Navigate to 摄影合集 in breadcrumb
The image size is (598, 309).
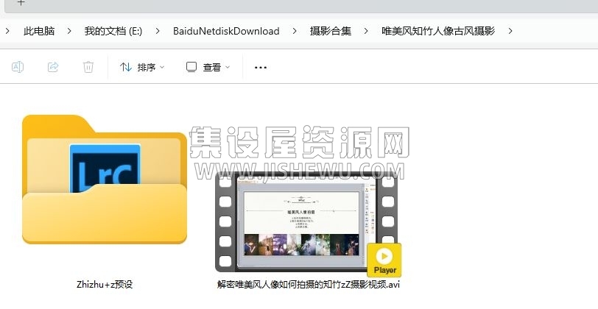[x=331, y=31]
